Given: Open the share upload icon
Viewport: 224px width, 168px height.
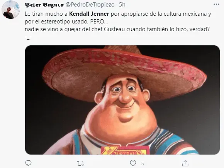Looking at the screenshot, I should (185, 163).
